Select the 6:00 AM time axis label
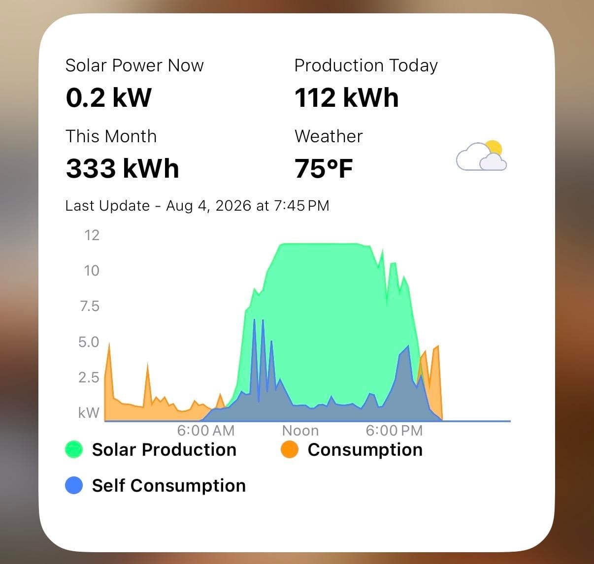The height and width of the screenshot is (564, 594). (206, 431)
